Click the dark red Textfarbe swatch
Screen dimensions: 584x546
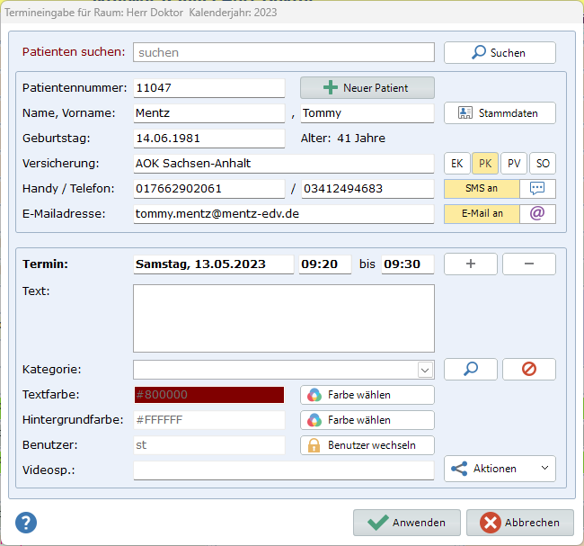click(208, 395)
